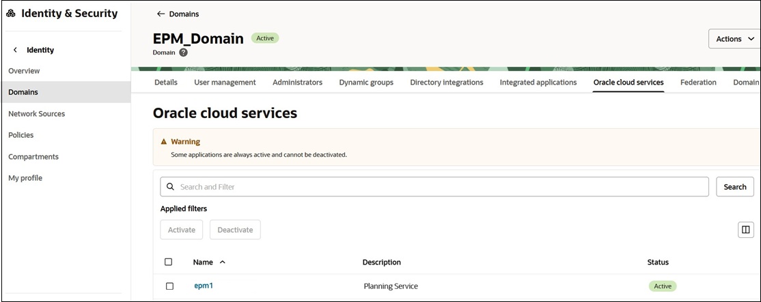The image size is (761, 302).
Task: Click the Status column header
Action: point(658,262)
